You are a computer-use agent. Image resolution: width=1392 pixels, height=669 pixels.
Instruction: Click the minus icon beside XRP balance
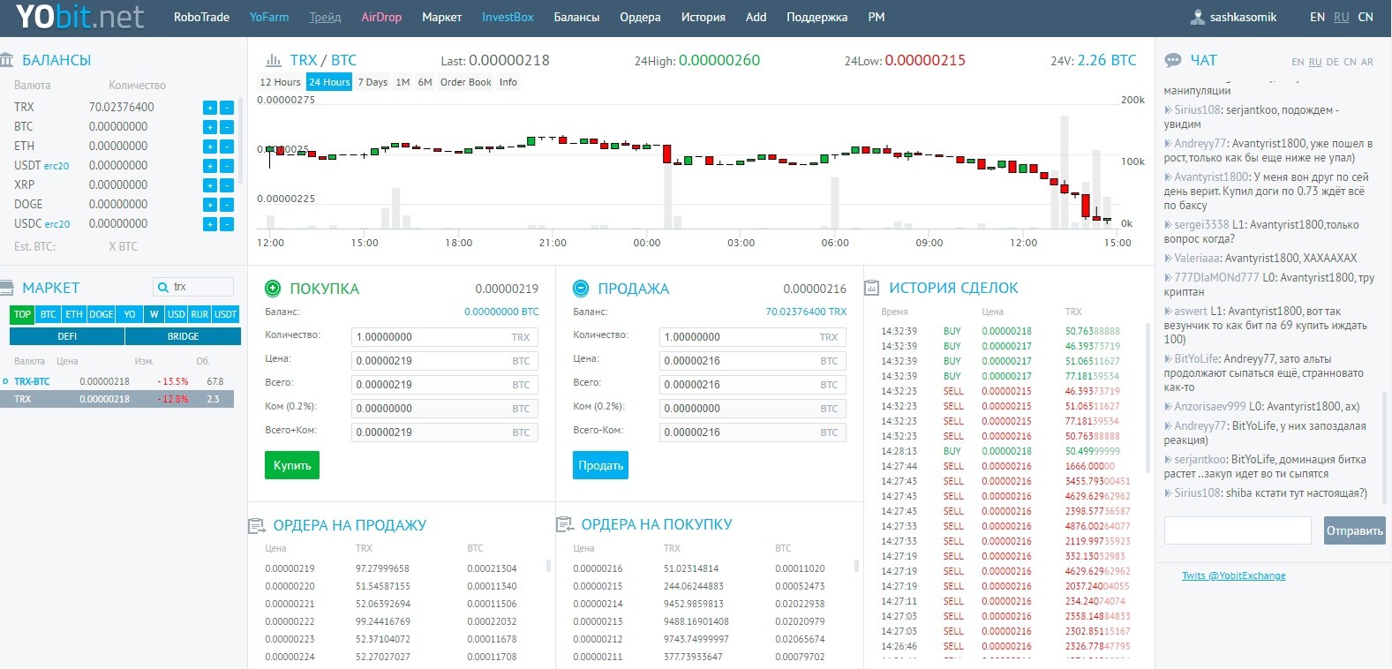[227, 185]
